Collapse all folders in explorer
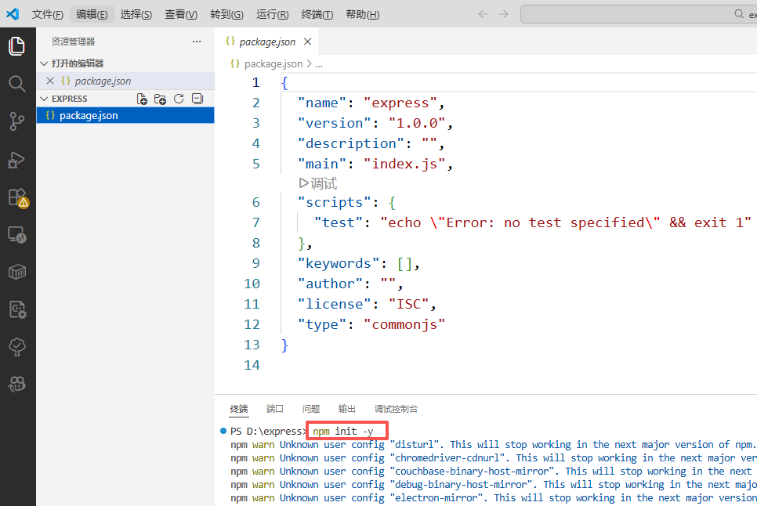This screenshot has width=757, height=506. (x=197, y=99)
